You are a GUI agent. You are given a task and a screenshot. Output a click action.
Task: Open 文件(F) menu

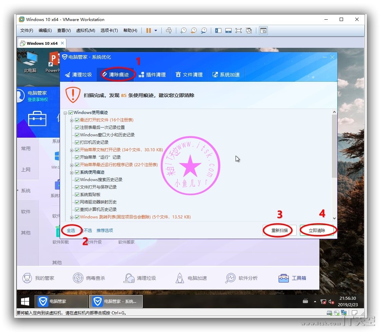pyautogui.click(x=26, y=31)
